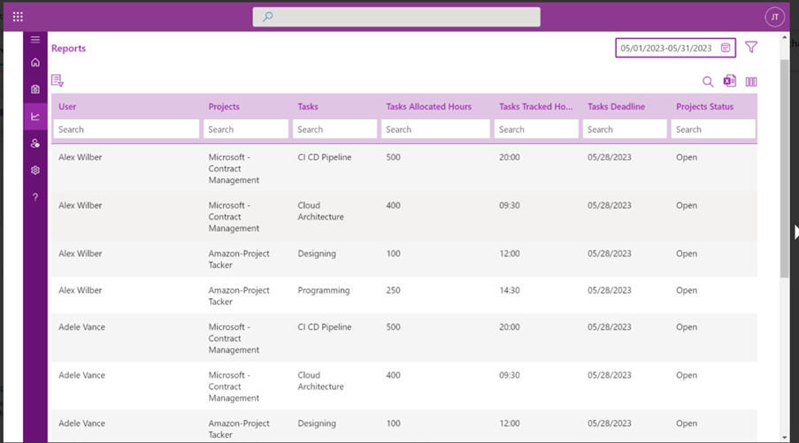
Task: Click the vertical scrollbar on the right
Action: [784, 168]
